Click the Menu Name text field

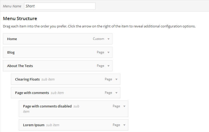click(x=60, y=6)
